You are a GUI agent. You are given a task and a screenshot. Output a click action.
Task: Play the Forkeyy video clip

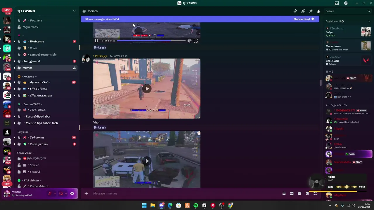point(147,89)
